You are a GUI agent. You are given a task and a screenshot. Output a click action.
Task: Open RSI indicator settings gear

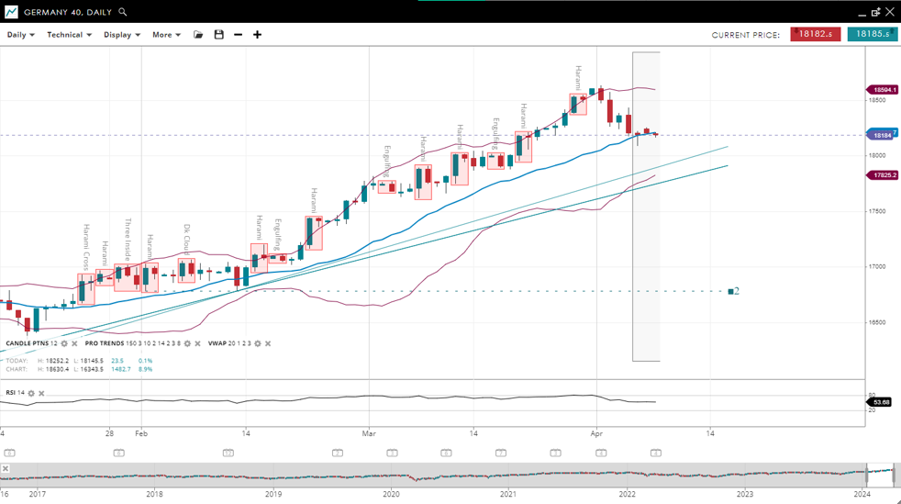[x=31, y=393]
